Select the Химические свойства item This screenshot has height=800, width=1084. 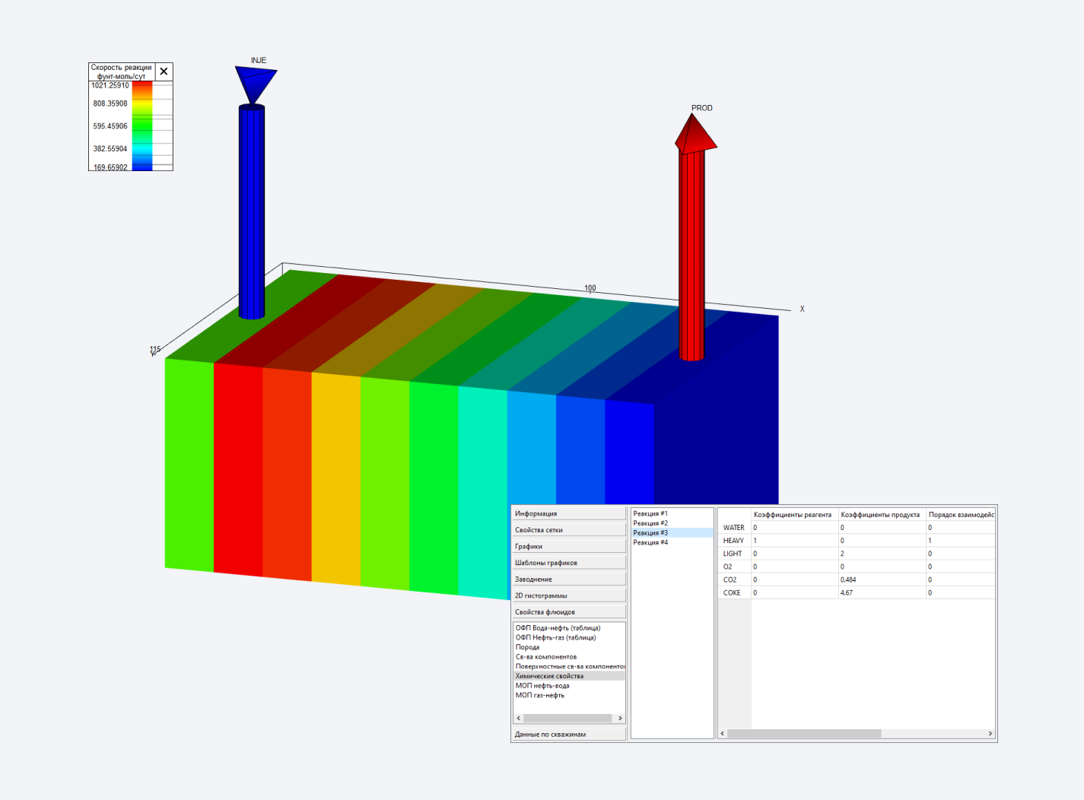click(570, 676)
